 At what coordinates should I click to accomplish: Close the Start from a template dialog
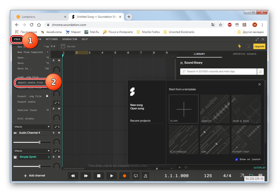click(x=260, y=84)
